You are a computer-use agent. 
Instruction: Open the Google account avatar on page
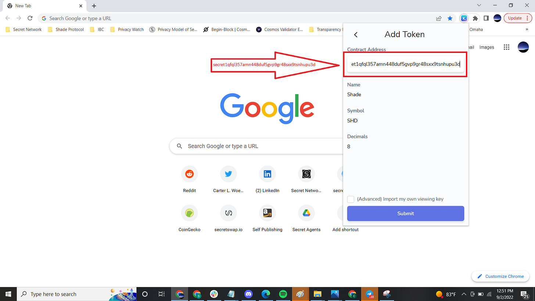tap(523, 47)
